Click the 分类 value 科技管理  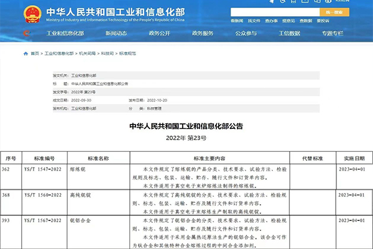click(x=154, y=109)
